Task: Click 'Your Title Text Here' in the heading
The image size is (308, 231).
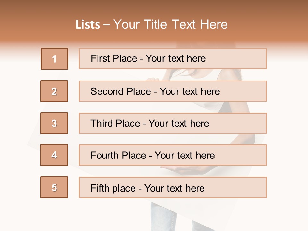Action: (170, 25)
